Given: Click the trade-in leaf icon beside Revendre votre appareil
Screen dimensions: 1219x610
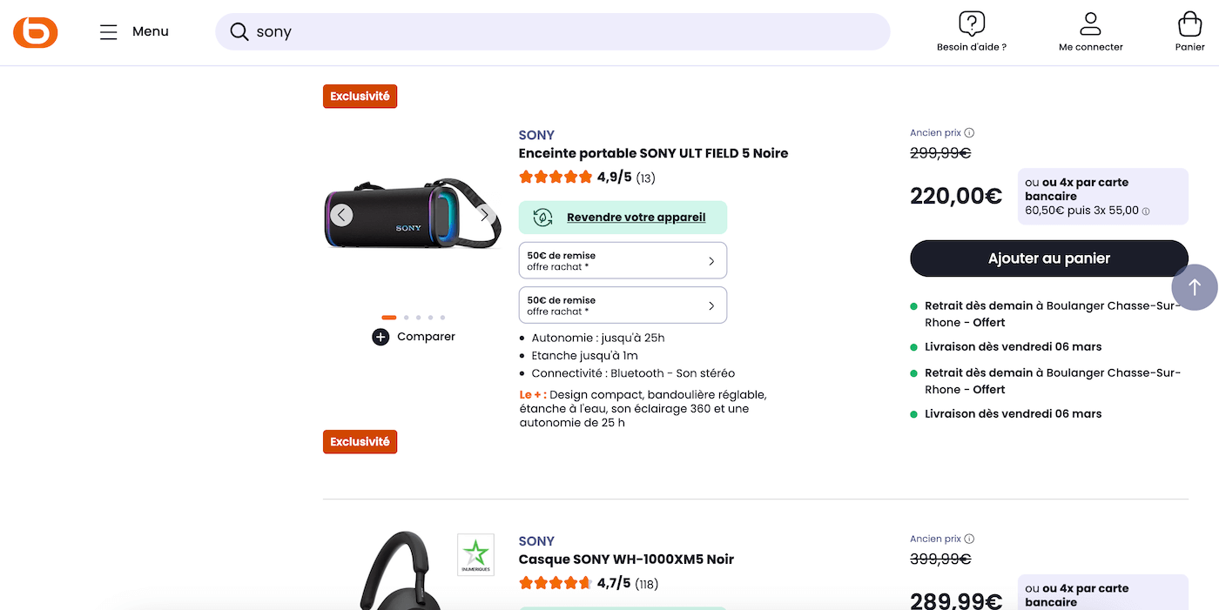Looking at the screenshot, I should [x=542, y=217].
